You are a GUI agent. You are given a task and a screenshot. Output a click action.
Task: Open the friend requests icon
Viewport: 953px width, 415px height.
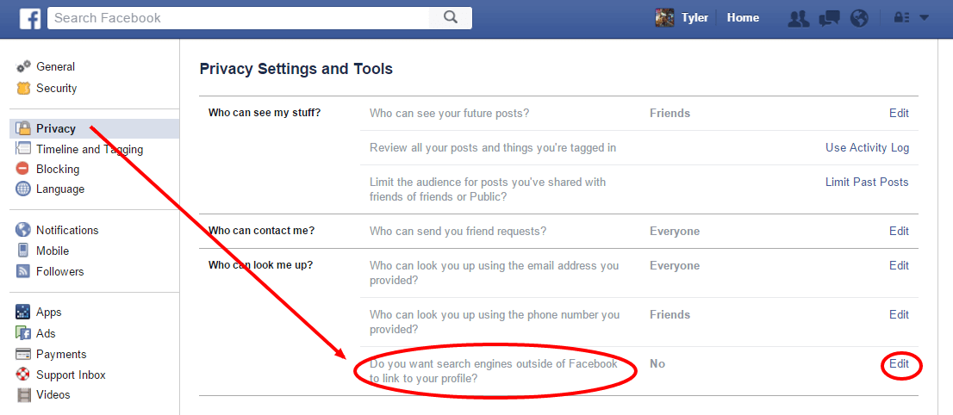pos(798,19)
